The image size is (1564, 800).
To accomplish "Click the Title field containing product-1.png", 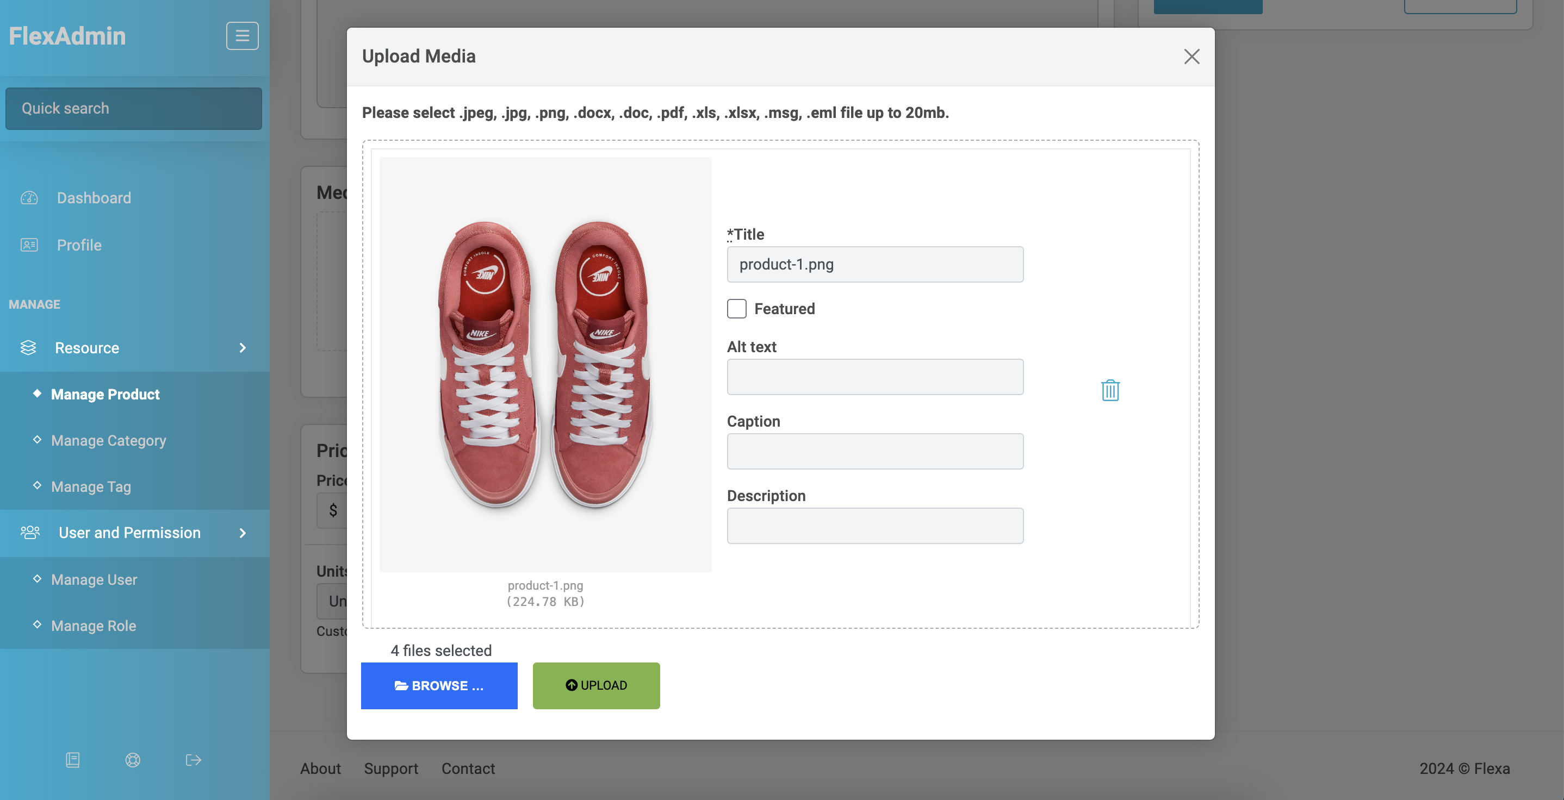I will 875,264.
